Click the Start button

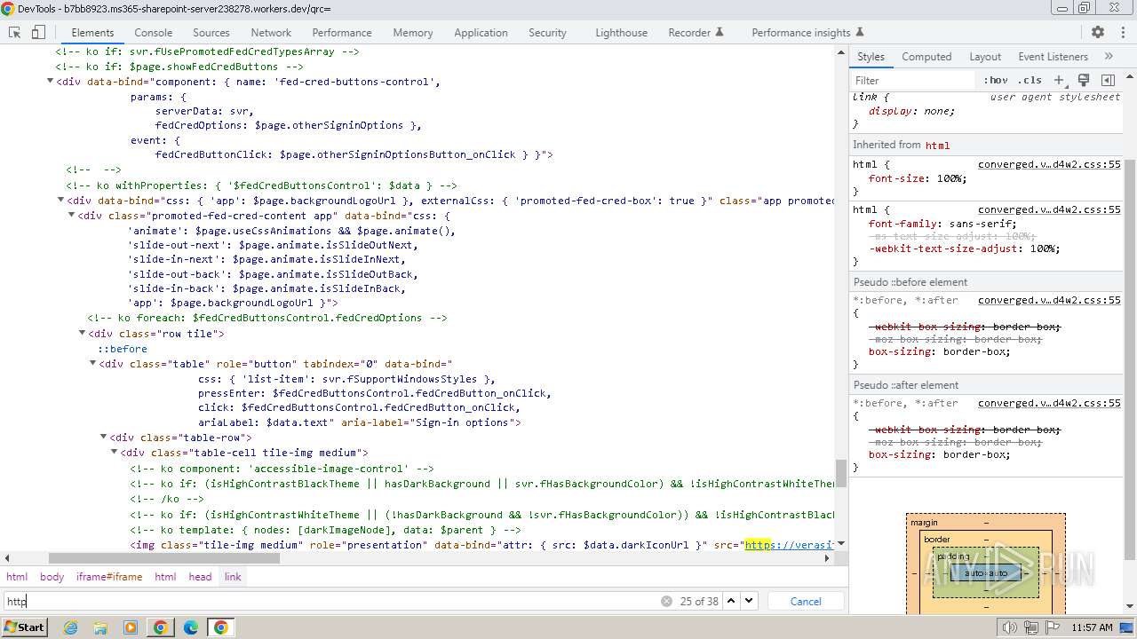[x=25, y=627]
